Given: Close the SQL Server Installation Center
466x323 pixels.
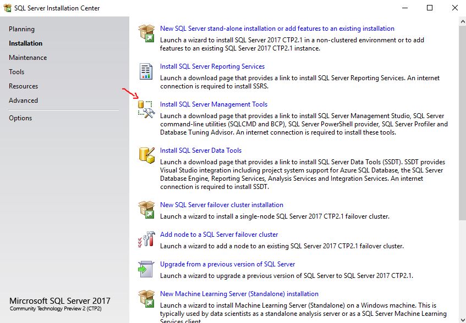Looking at the screenshot, I should pos(454,8).
